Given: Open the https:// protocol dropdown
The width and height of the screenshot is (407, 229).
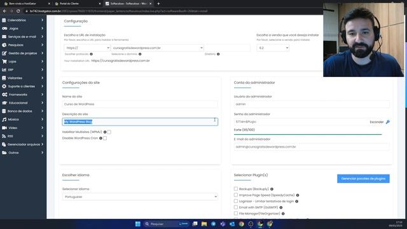Looking at the screenshot, I should click(x=87, y=48).
